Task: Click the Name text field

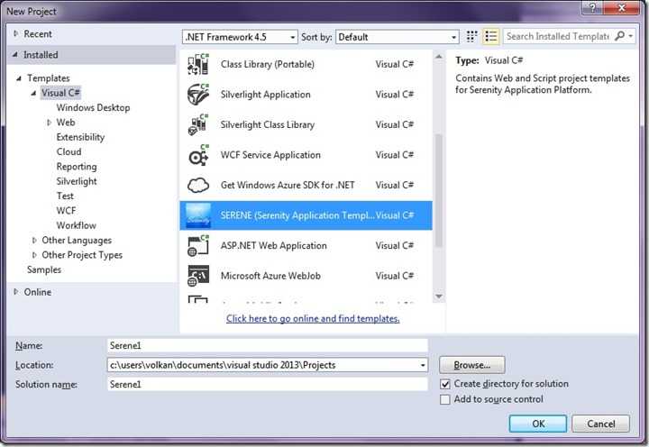Action: coord(268,345)
